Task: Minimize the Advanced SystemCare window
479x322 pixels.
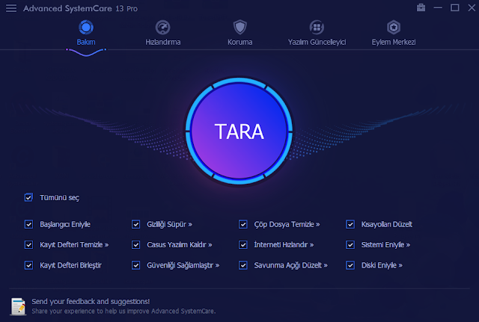Action: [x=438, y=8]
